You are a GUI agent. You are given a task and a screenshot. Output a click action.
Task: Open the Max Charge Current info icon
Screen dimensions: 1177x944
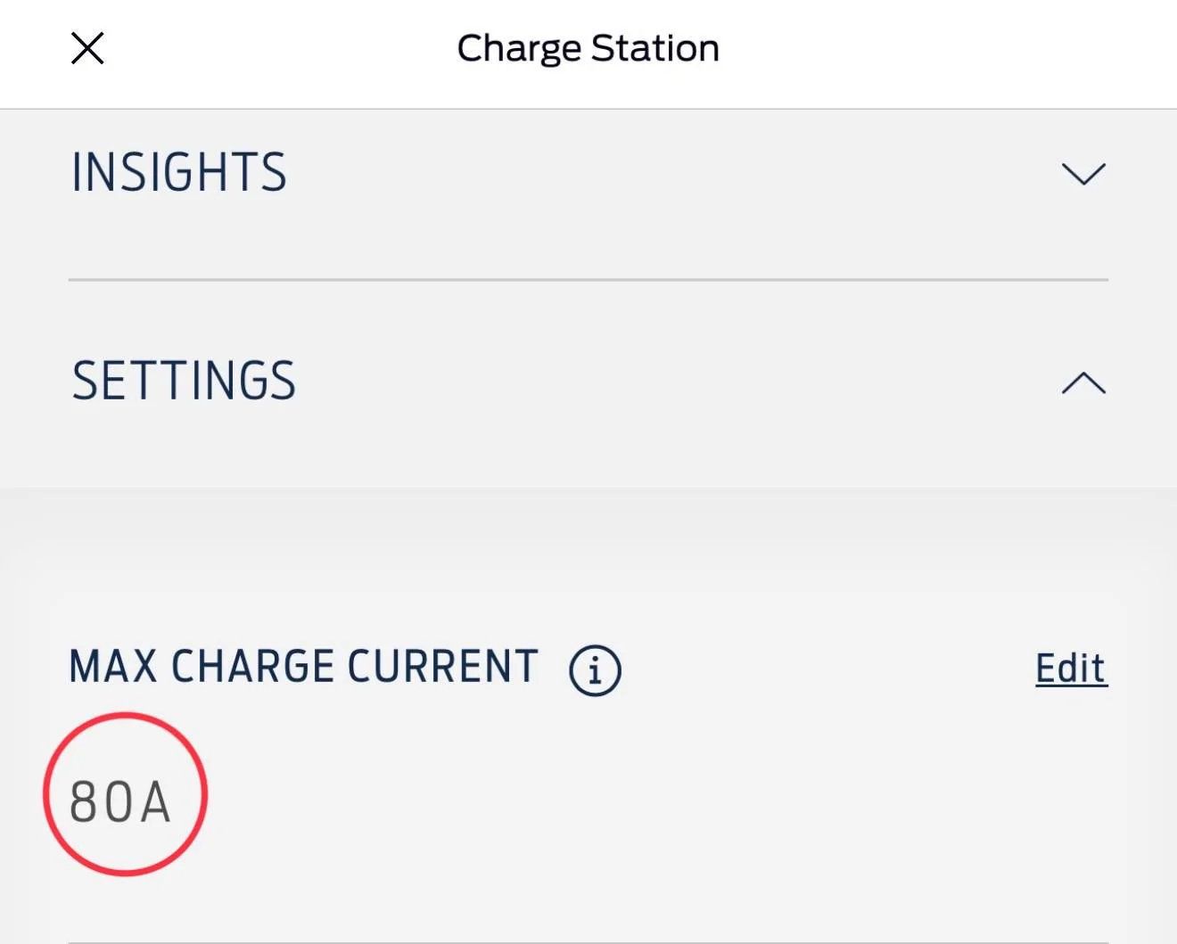pos(595,669)
